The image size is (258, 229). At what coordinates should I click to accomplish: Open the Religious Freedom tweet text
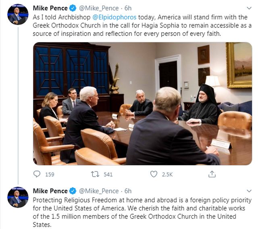pos(141,212)
